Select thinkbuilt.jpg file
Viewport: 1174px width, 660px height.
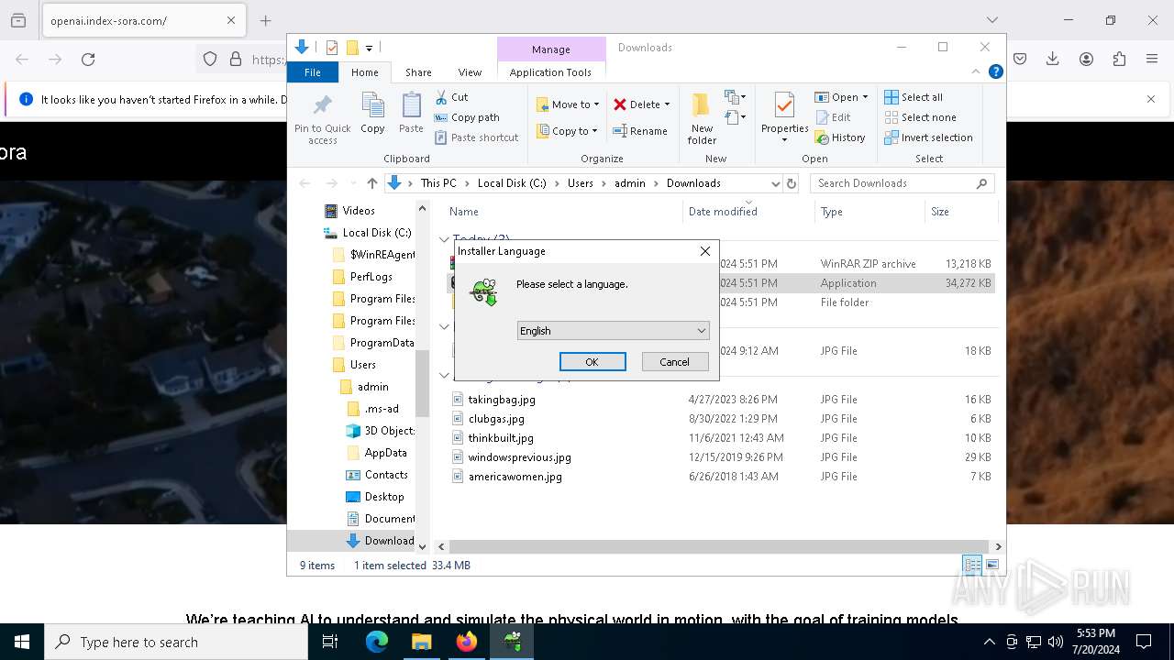501,438
